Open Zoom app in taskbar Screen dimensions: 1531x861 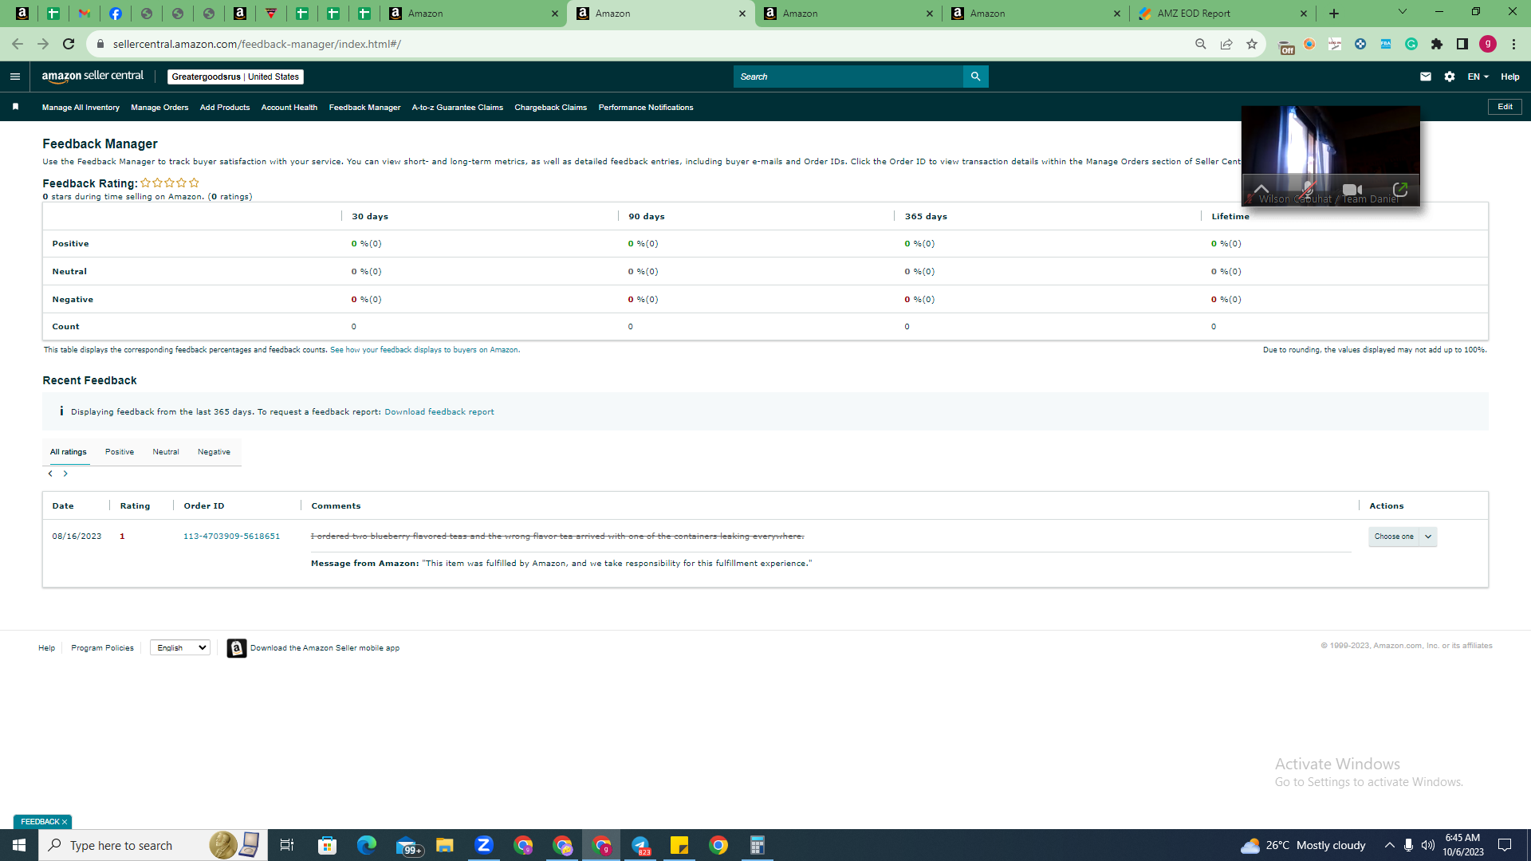pos(483,845)
